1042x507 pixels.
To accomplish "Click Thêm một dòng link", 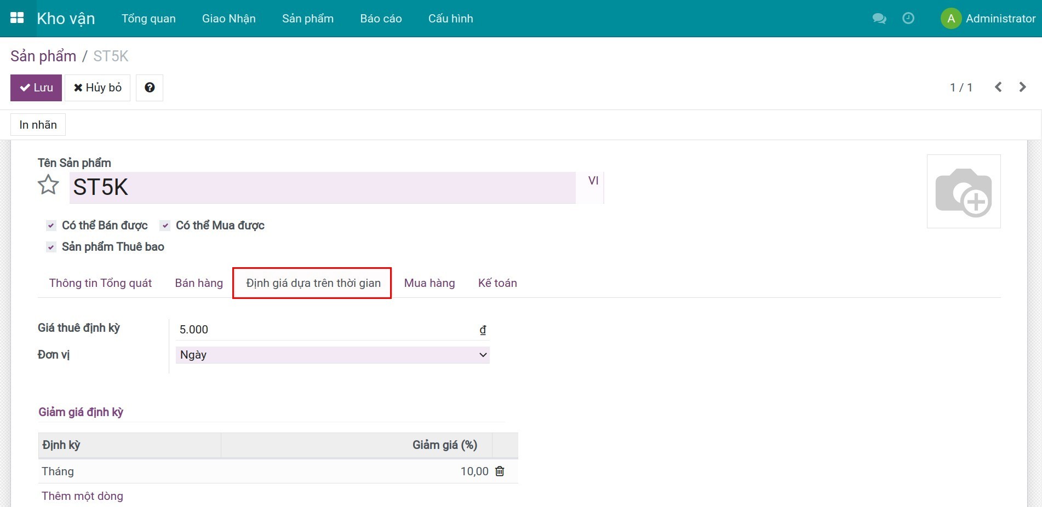I will tap(82, 496).
